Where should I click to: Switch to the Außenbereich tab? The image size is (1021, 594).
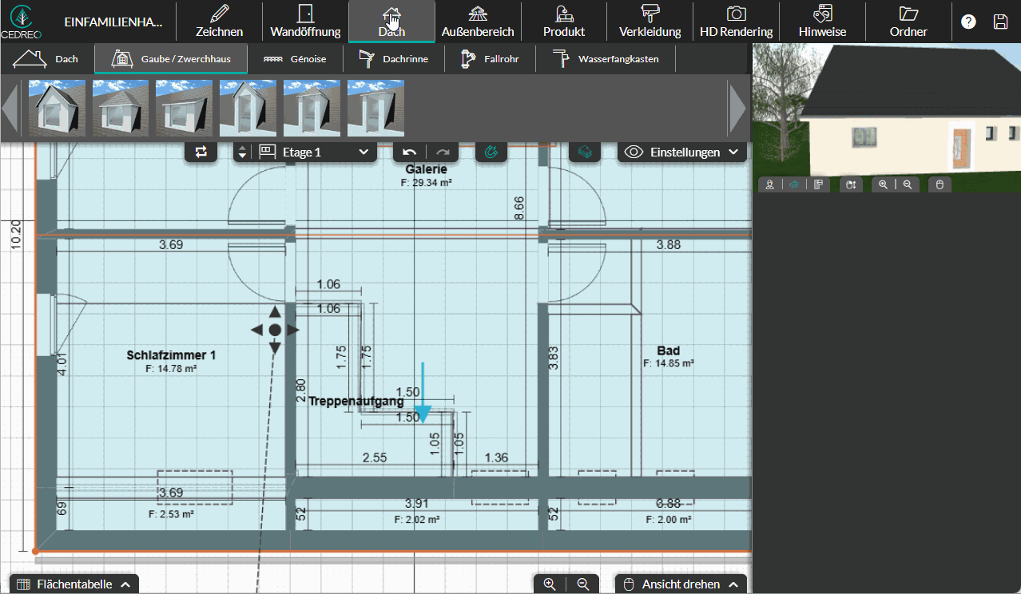pyautogui.click(x=478, y=22)
